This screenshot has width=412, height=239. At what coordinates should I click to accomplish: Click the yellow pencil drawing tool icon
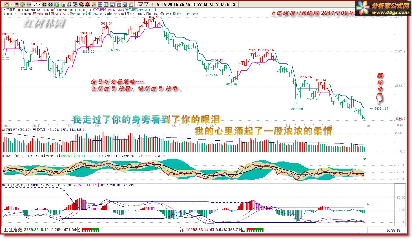(94, 4)
